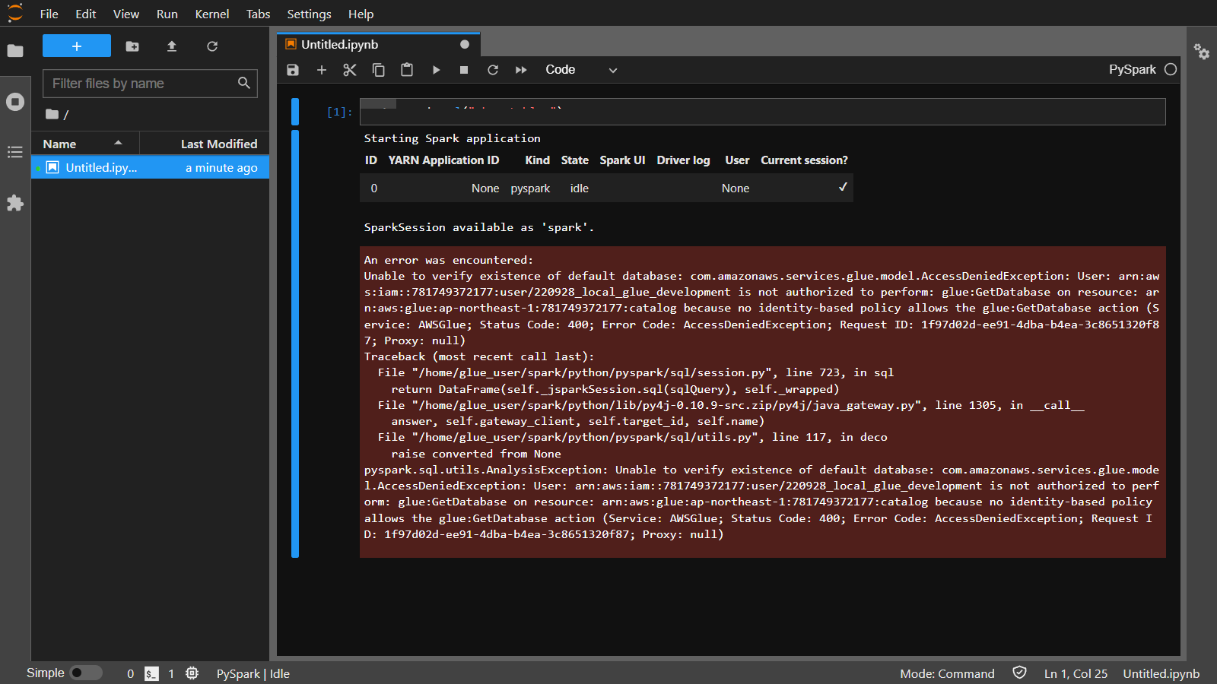Select the Untitled.ipynb notebook tab
The image size is (1217, 684).
pyautogui.click(x=340, y=44)
